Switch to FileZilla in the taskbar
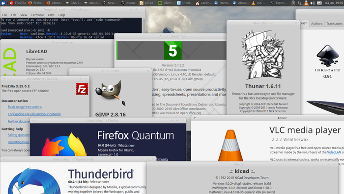This screenshot has width=344, height=194. pos(18,3)
